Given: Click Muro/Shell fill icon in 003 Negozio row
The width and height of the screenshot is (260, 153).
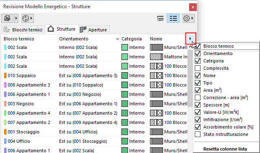Looking at the screenshot, I should 156,104.
